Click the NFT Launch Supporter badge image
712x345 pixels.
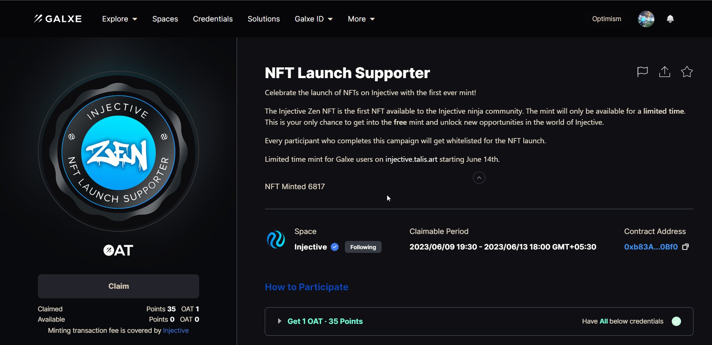[x=118, y=151]
